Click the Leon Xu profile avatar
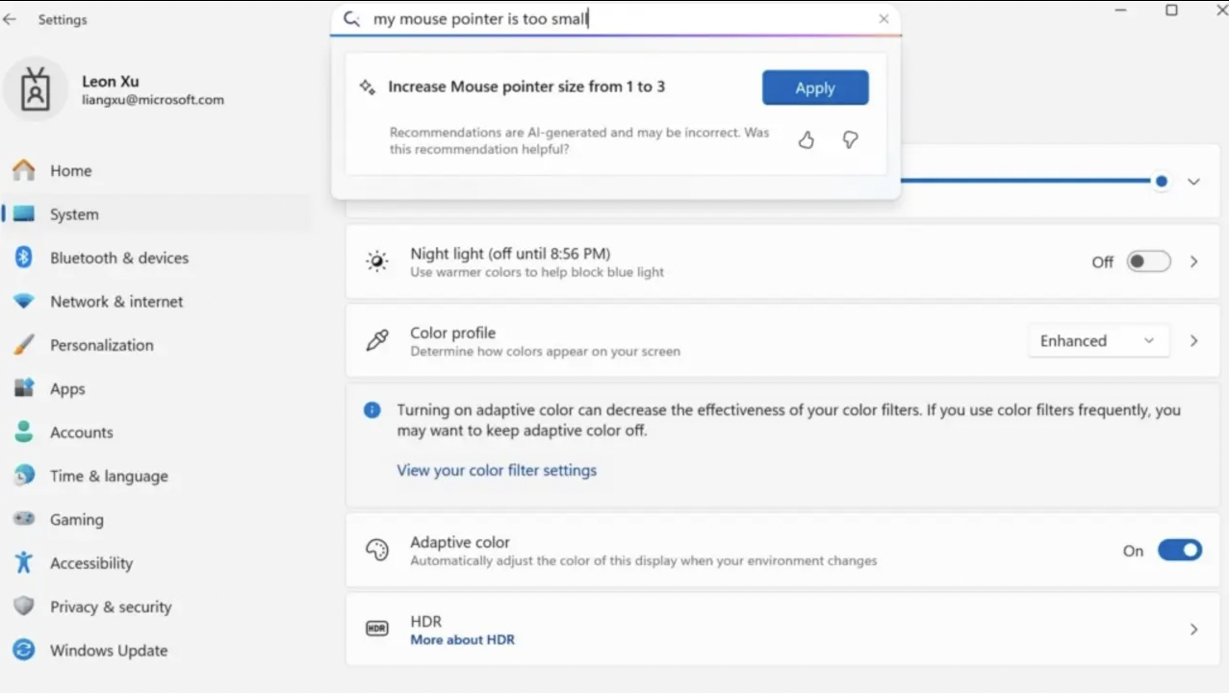 35,89
